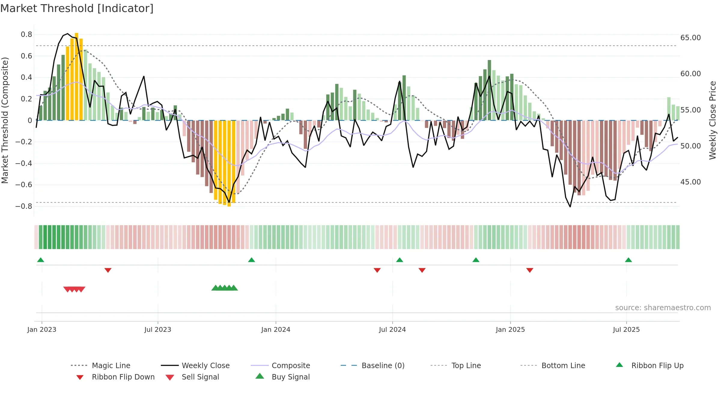Click the tallest yellow bar above 0.8

tap(77, 76)
